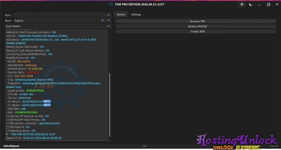281x150 pixels.
Task: Click the SELinux enforcing value
Action: [x=25, y=98]
